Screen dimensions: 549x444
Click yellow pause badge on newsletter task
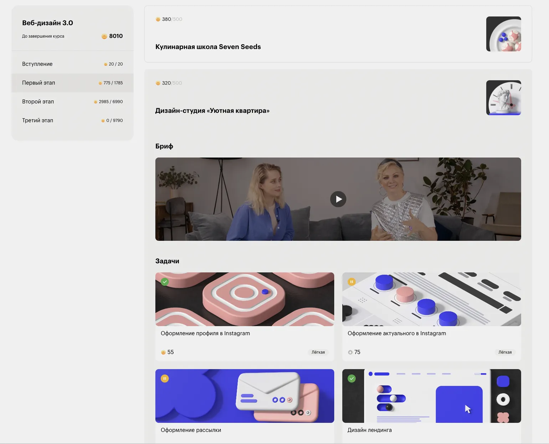tap(165, 378)
